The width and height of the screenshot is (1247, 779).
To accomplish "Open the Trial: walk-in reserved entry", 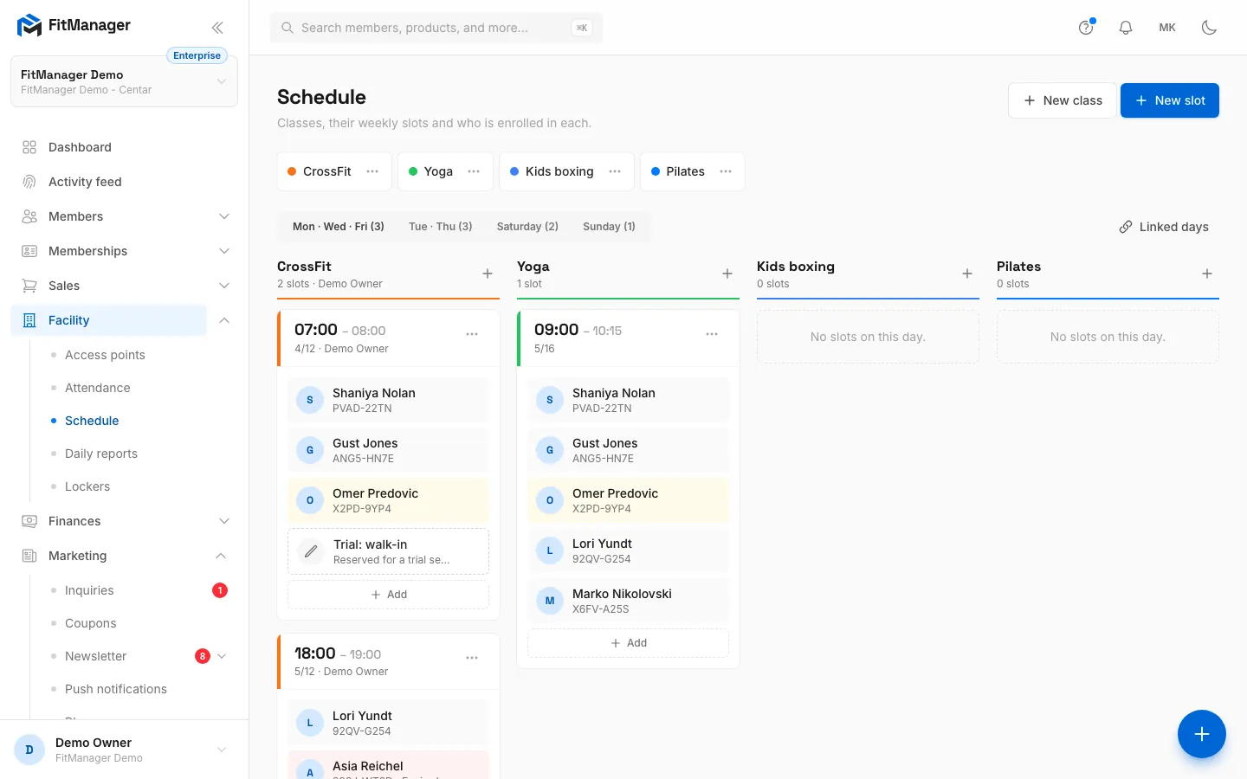I will tap(388, 551).
